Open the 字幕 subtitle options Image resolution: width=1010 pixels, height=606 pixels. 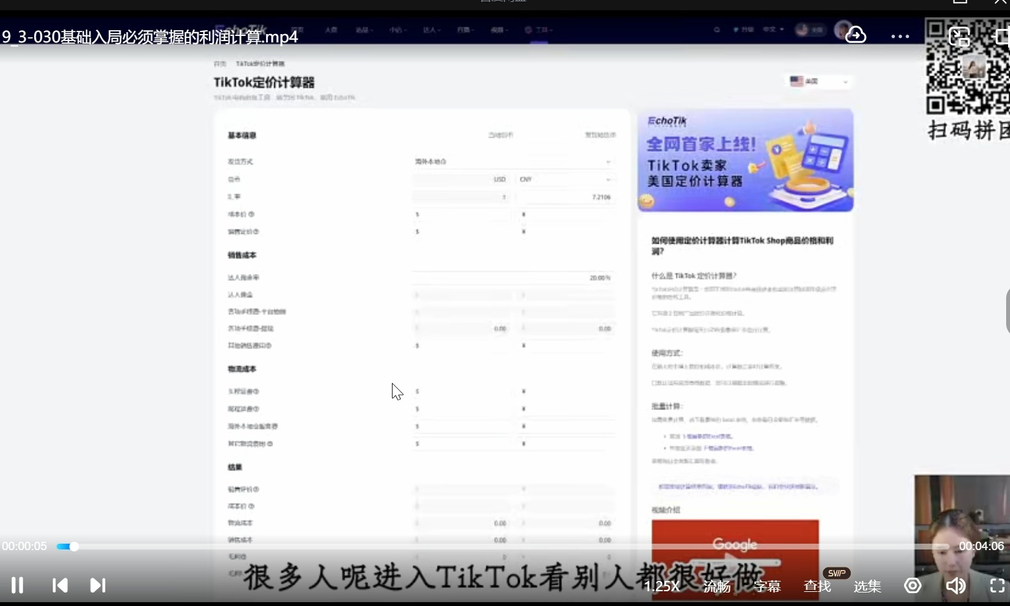[767, 586]
